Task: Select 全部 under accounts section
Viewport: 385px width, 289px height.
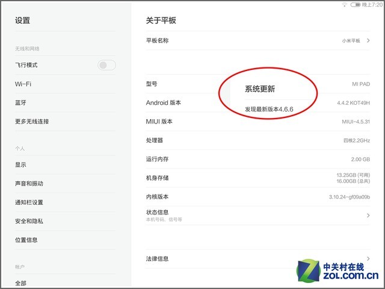Action: coord(20,283)
